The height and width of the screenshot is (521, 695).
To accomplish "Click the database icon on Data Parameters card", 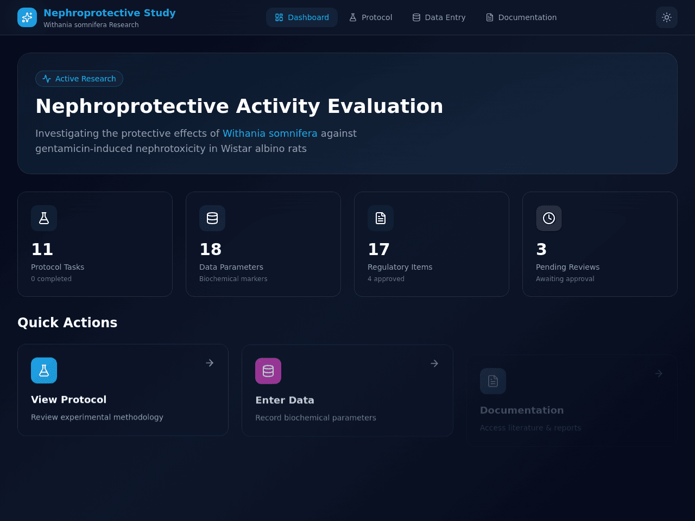I will [x=212, y=218].
